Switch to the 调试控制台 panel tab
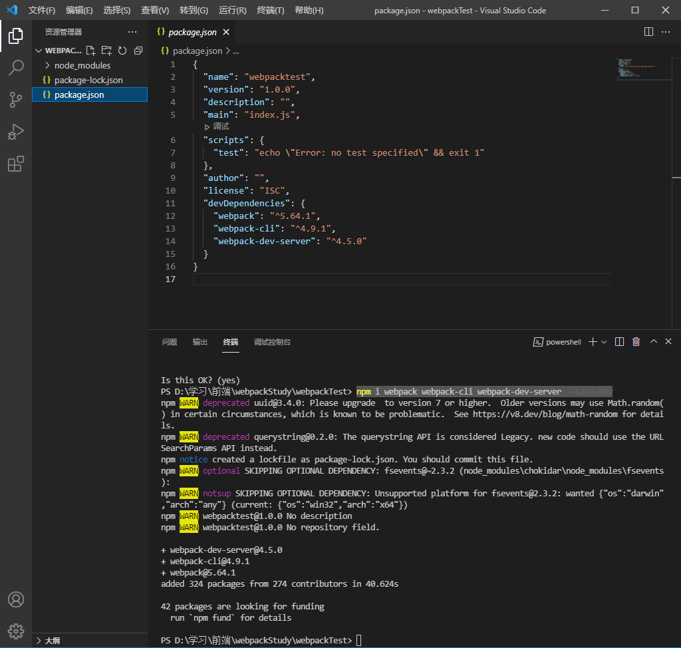 point(272,342)
